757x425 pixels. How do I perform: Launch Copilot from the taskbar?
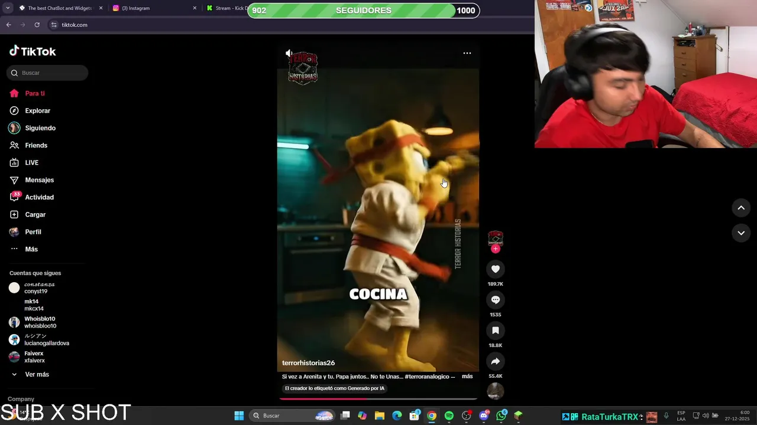point(363,416)
